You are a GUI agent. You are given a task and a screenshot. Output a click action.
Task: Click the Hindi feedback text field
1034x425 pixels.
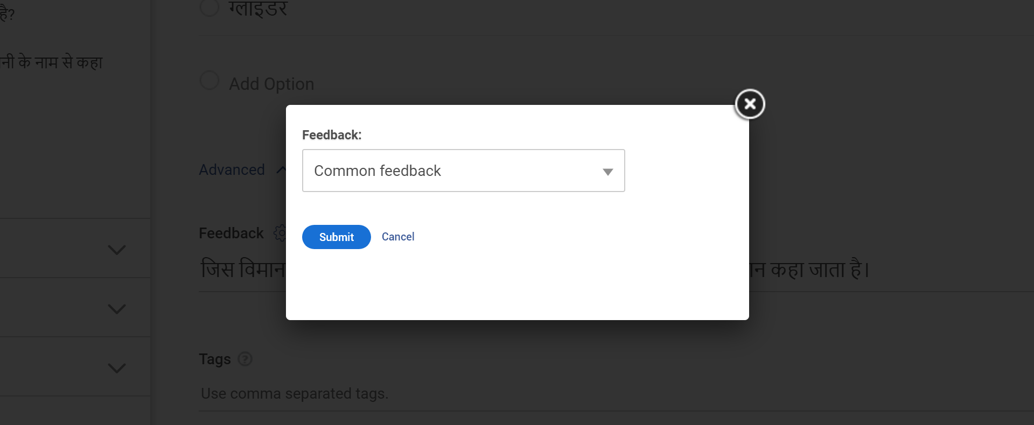pyautogui.click(x=808, y=269)
